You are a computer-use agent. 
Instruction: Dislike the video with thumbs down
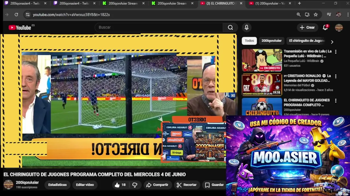[135, 185]
